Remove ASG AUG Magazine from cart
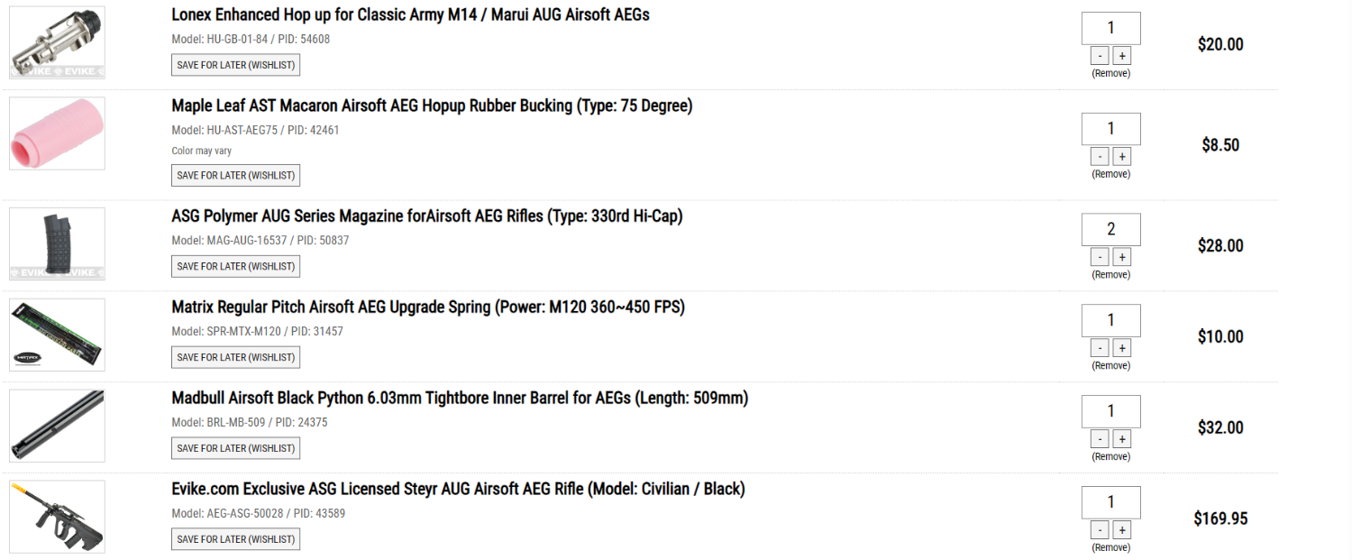The width and height of the screenshot is (1352, 560). point(1110,275)
